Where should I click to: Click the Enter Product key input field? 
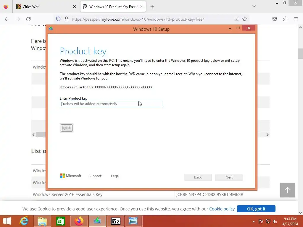tap(112, 104)
